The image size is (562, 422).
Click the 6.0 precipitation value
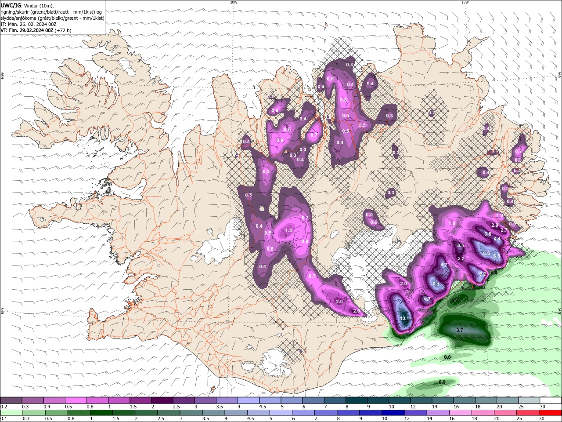(x=486, y=253)
